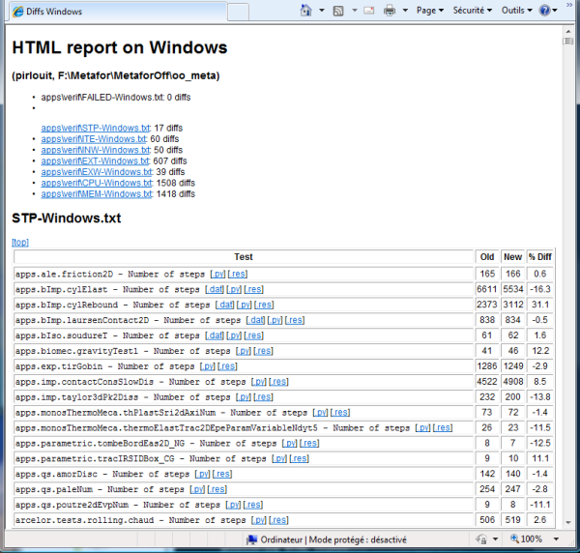This screenshot has width=580, height=553.
Task: Open [.res] link for apps.imp.taylor3dPk2Diss
Action: click(263, 397)
